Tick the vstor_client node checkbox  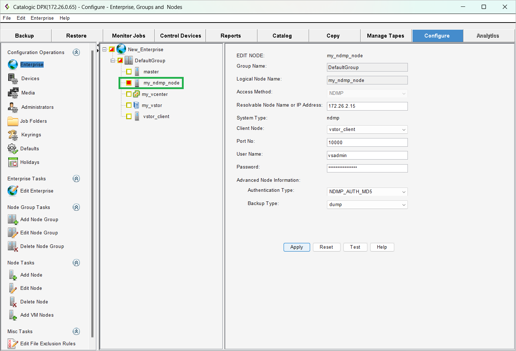129,116
